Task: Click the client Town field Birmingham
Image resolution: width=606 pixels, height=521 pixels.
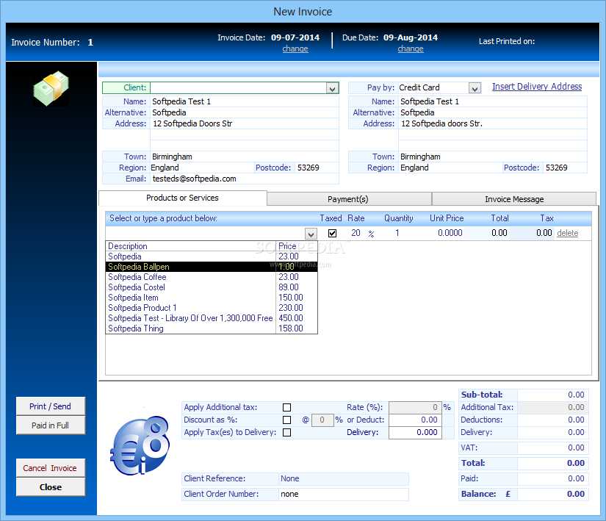Action: [x=245, y=157]
